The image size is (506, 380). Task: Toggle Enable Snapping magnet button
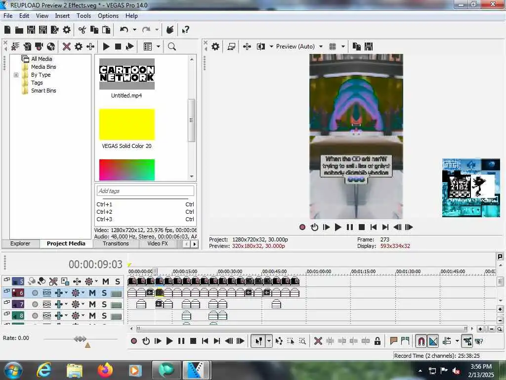point(421,341)
